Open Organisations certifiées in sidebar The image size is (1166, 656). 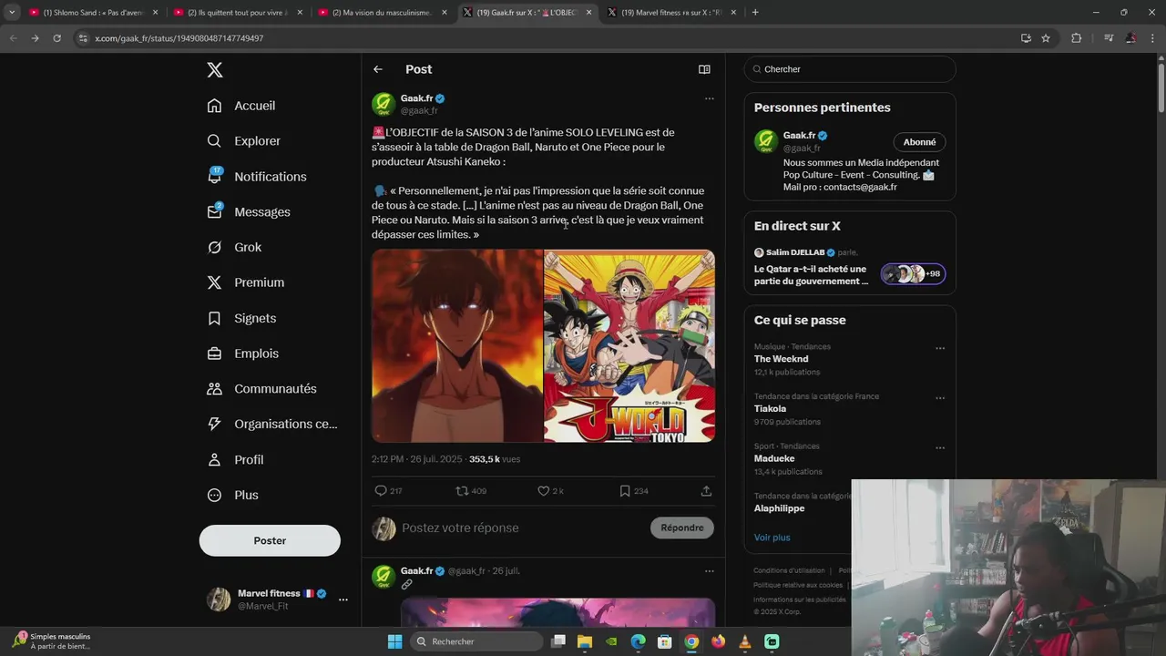coord(272,424)
